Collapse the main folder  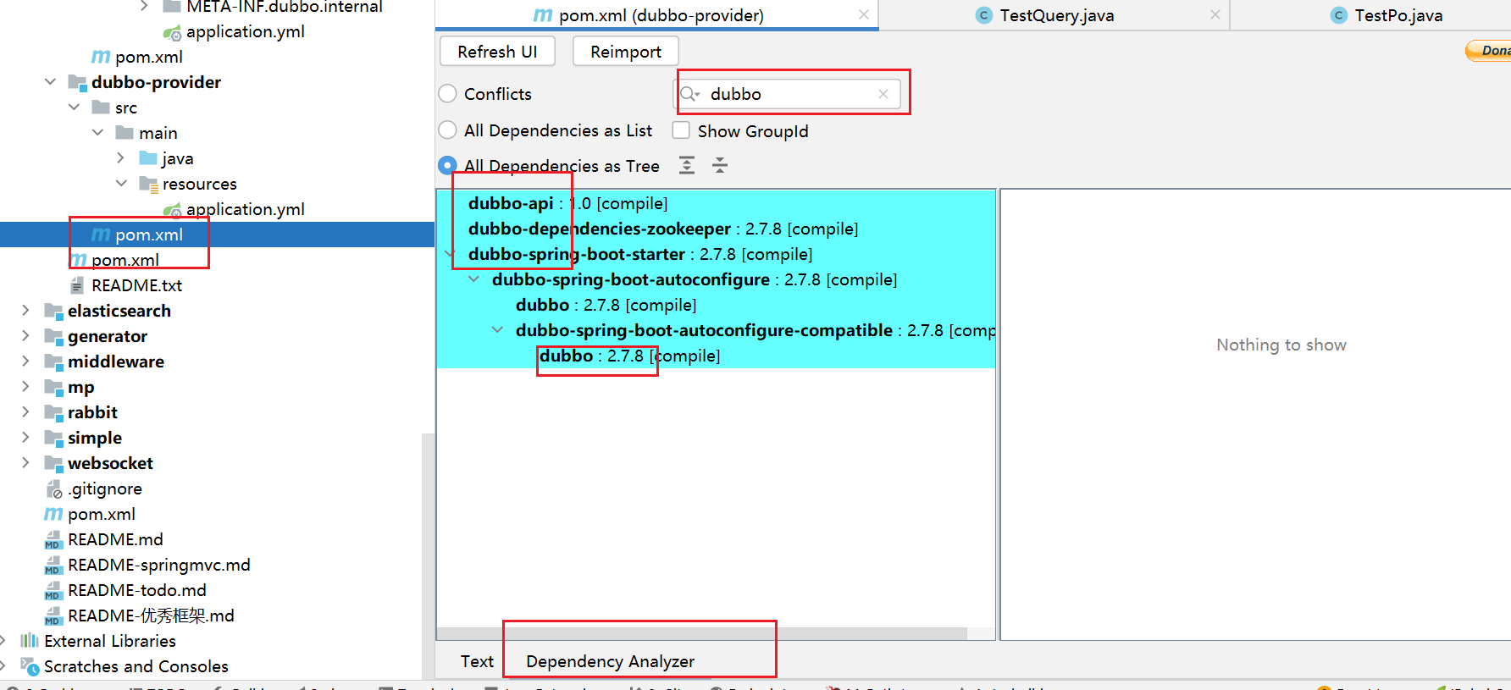click(97, 133)
